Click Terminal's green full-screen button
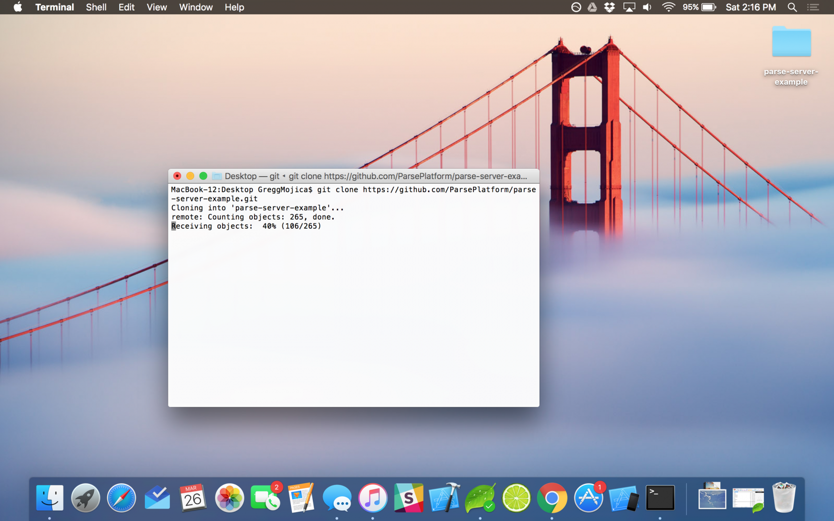The image size is (834, 521). pos(204,176)
